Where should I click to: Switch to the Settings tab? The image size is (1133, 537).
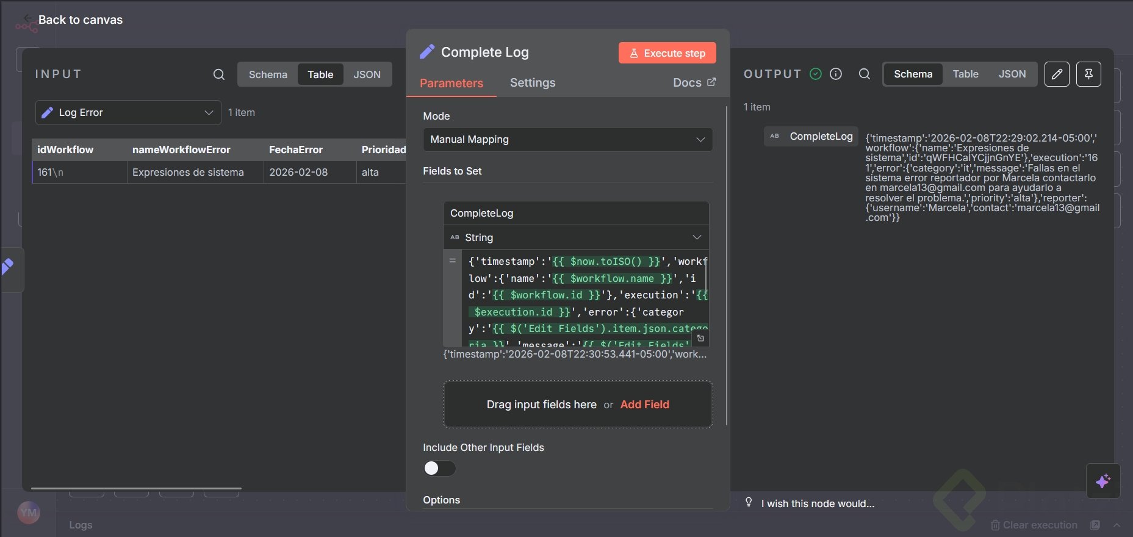[x=532, y=82]
